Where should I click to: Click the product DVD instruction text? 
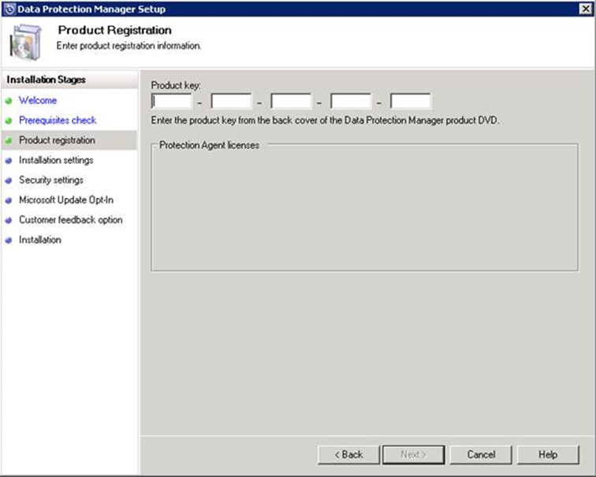pos(325,121)
